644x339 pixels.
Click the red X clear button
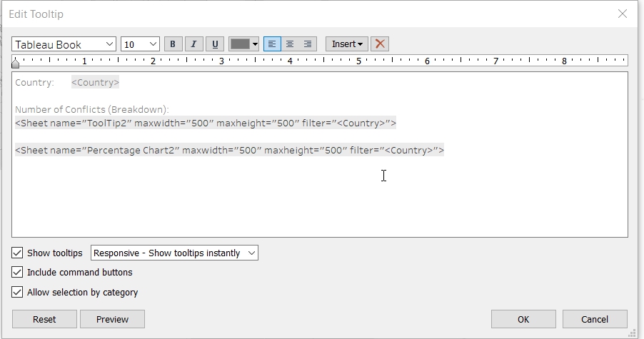coord(380,44)
